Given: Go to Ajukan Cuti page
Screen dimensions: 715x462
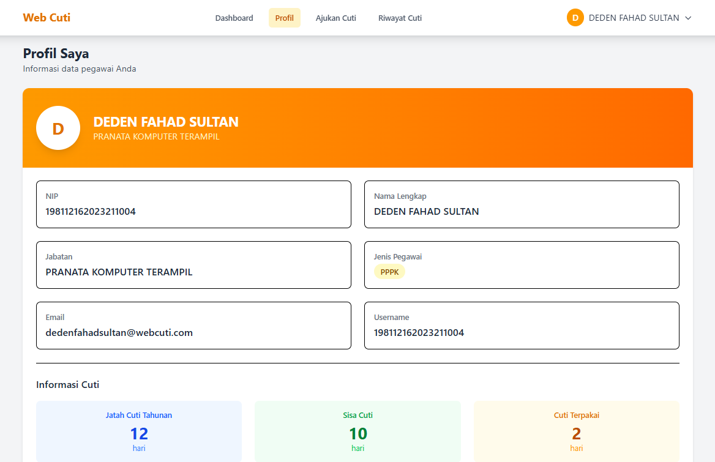Looking at the screenshot, I should point(335,18).
